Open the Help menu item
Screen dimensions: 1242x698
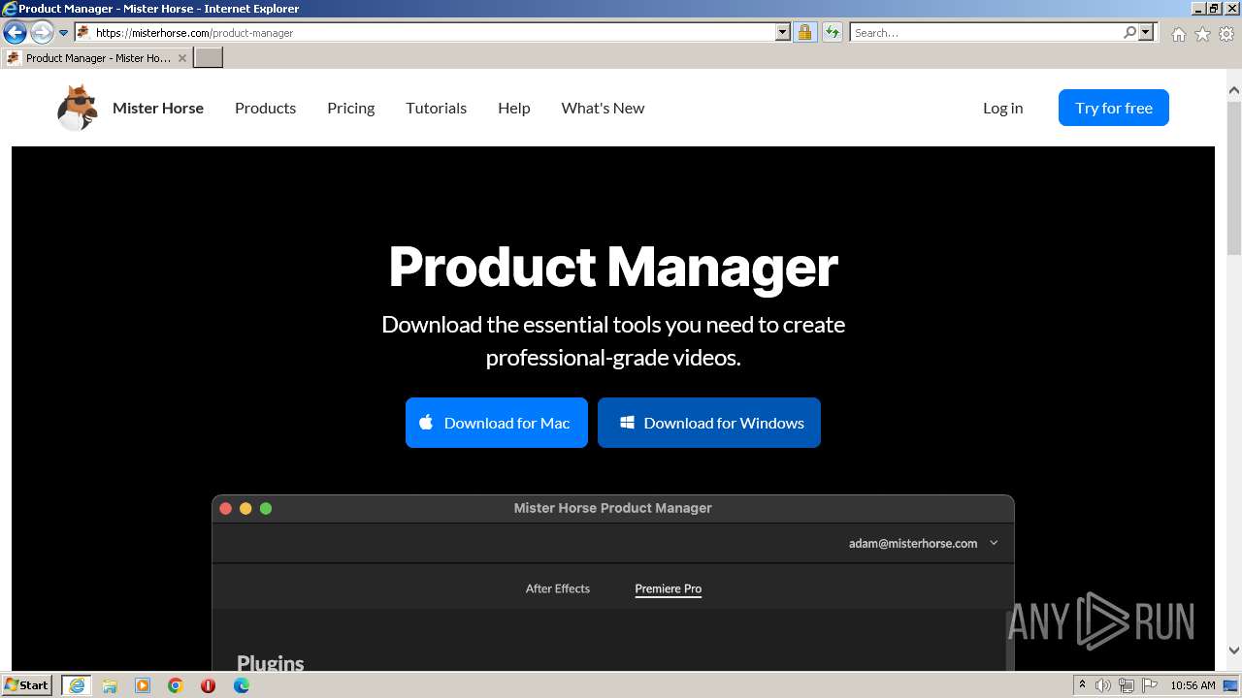(513, 108)
